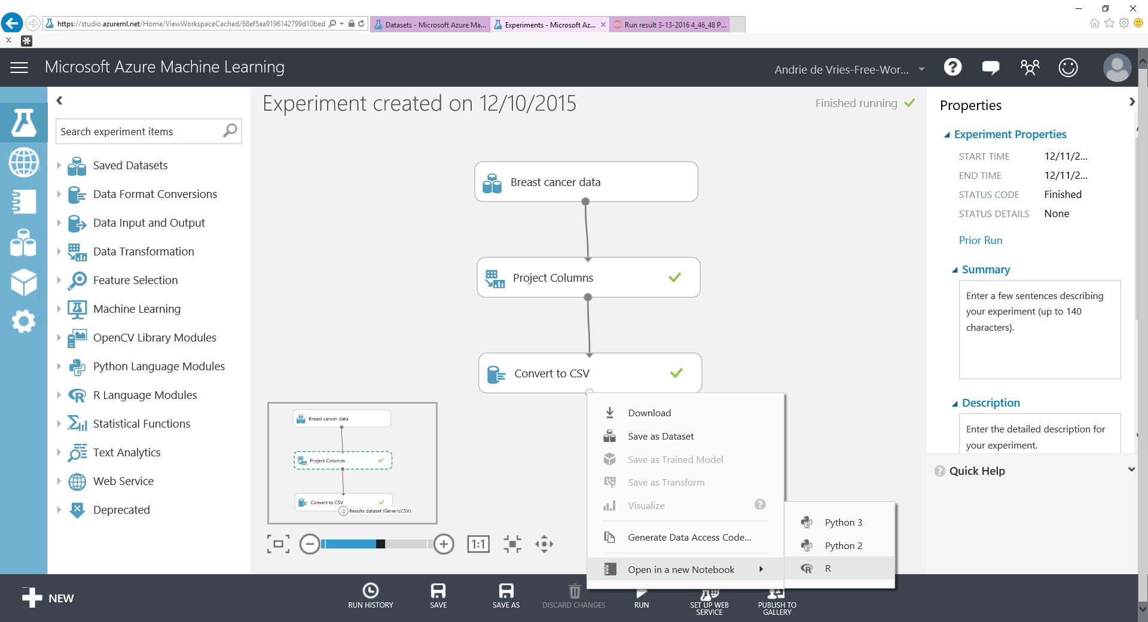The image size is (1148, 622).
Task: Expand Feature Selection category
Action: [59, 280]
